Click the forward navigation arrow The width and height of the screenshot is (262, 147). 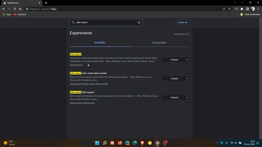tap(9, 9)
